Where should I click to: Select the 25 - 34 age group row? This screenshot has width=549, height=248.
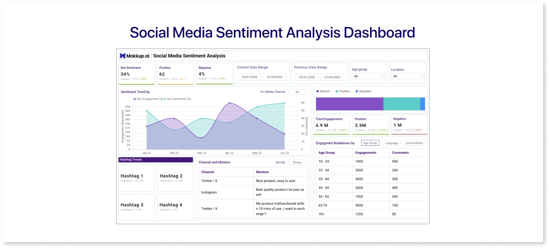(x=370, y=170)
